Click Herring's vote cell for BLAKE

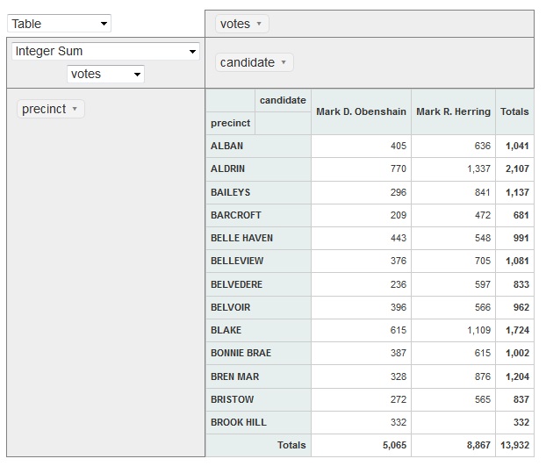tap(453, 330)
